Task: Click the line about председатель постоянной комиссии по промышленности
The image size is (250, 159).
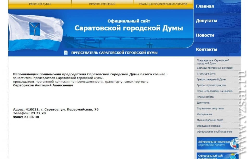Action: click(81, 81)
